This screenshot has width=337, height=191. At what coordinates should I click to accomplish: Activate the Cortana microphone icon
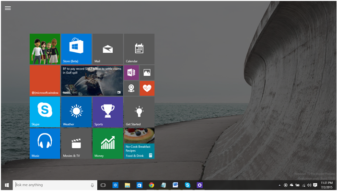coord(93,185)
